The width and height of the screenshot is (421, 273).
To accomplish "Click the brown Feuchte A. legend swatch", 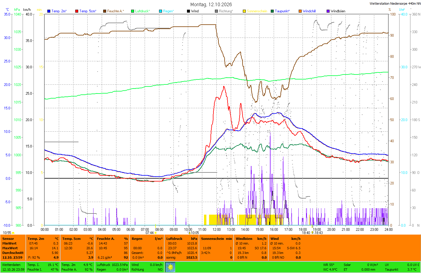I will click(x=104, y=11).
